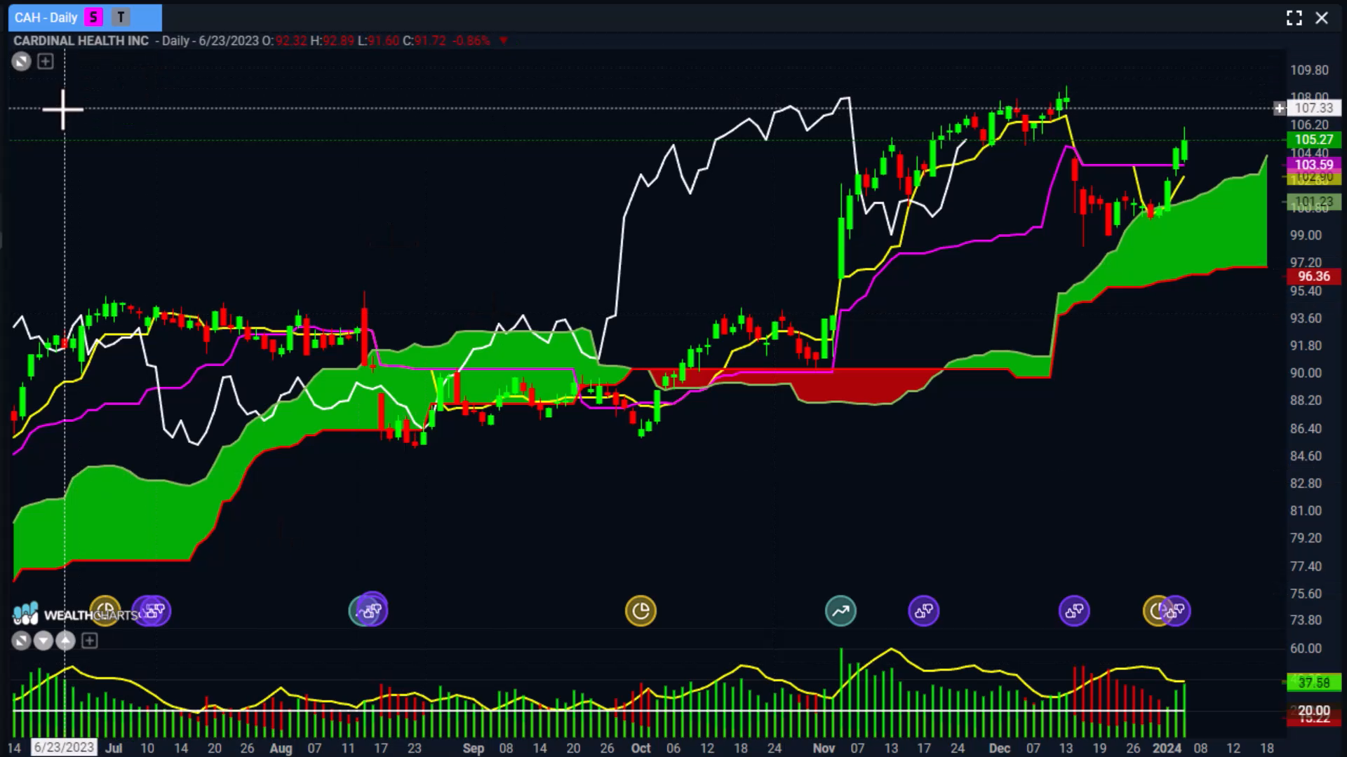Click the 20.00 indicator level label

coord(1314,710)
